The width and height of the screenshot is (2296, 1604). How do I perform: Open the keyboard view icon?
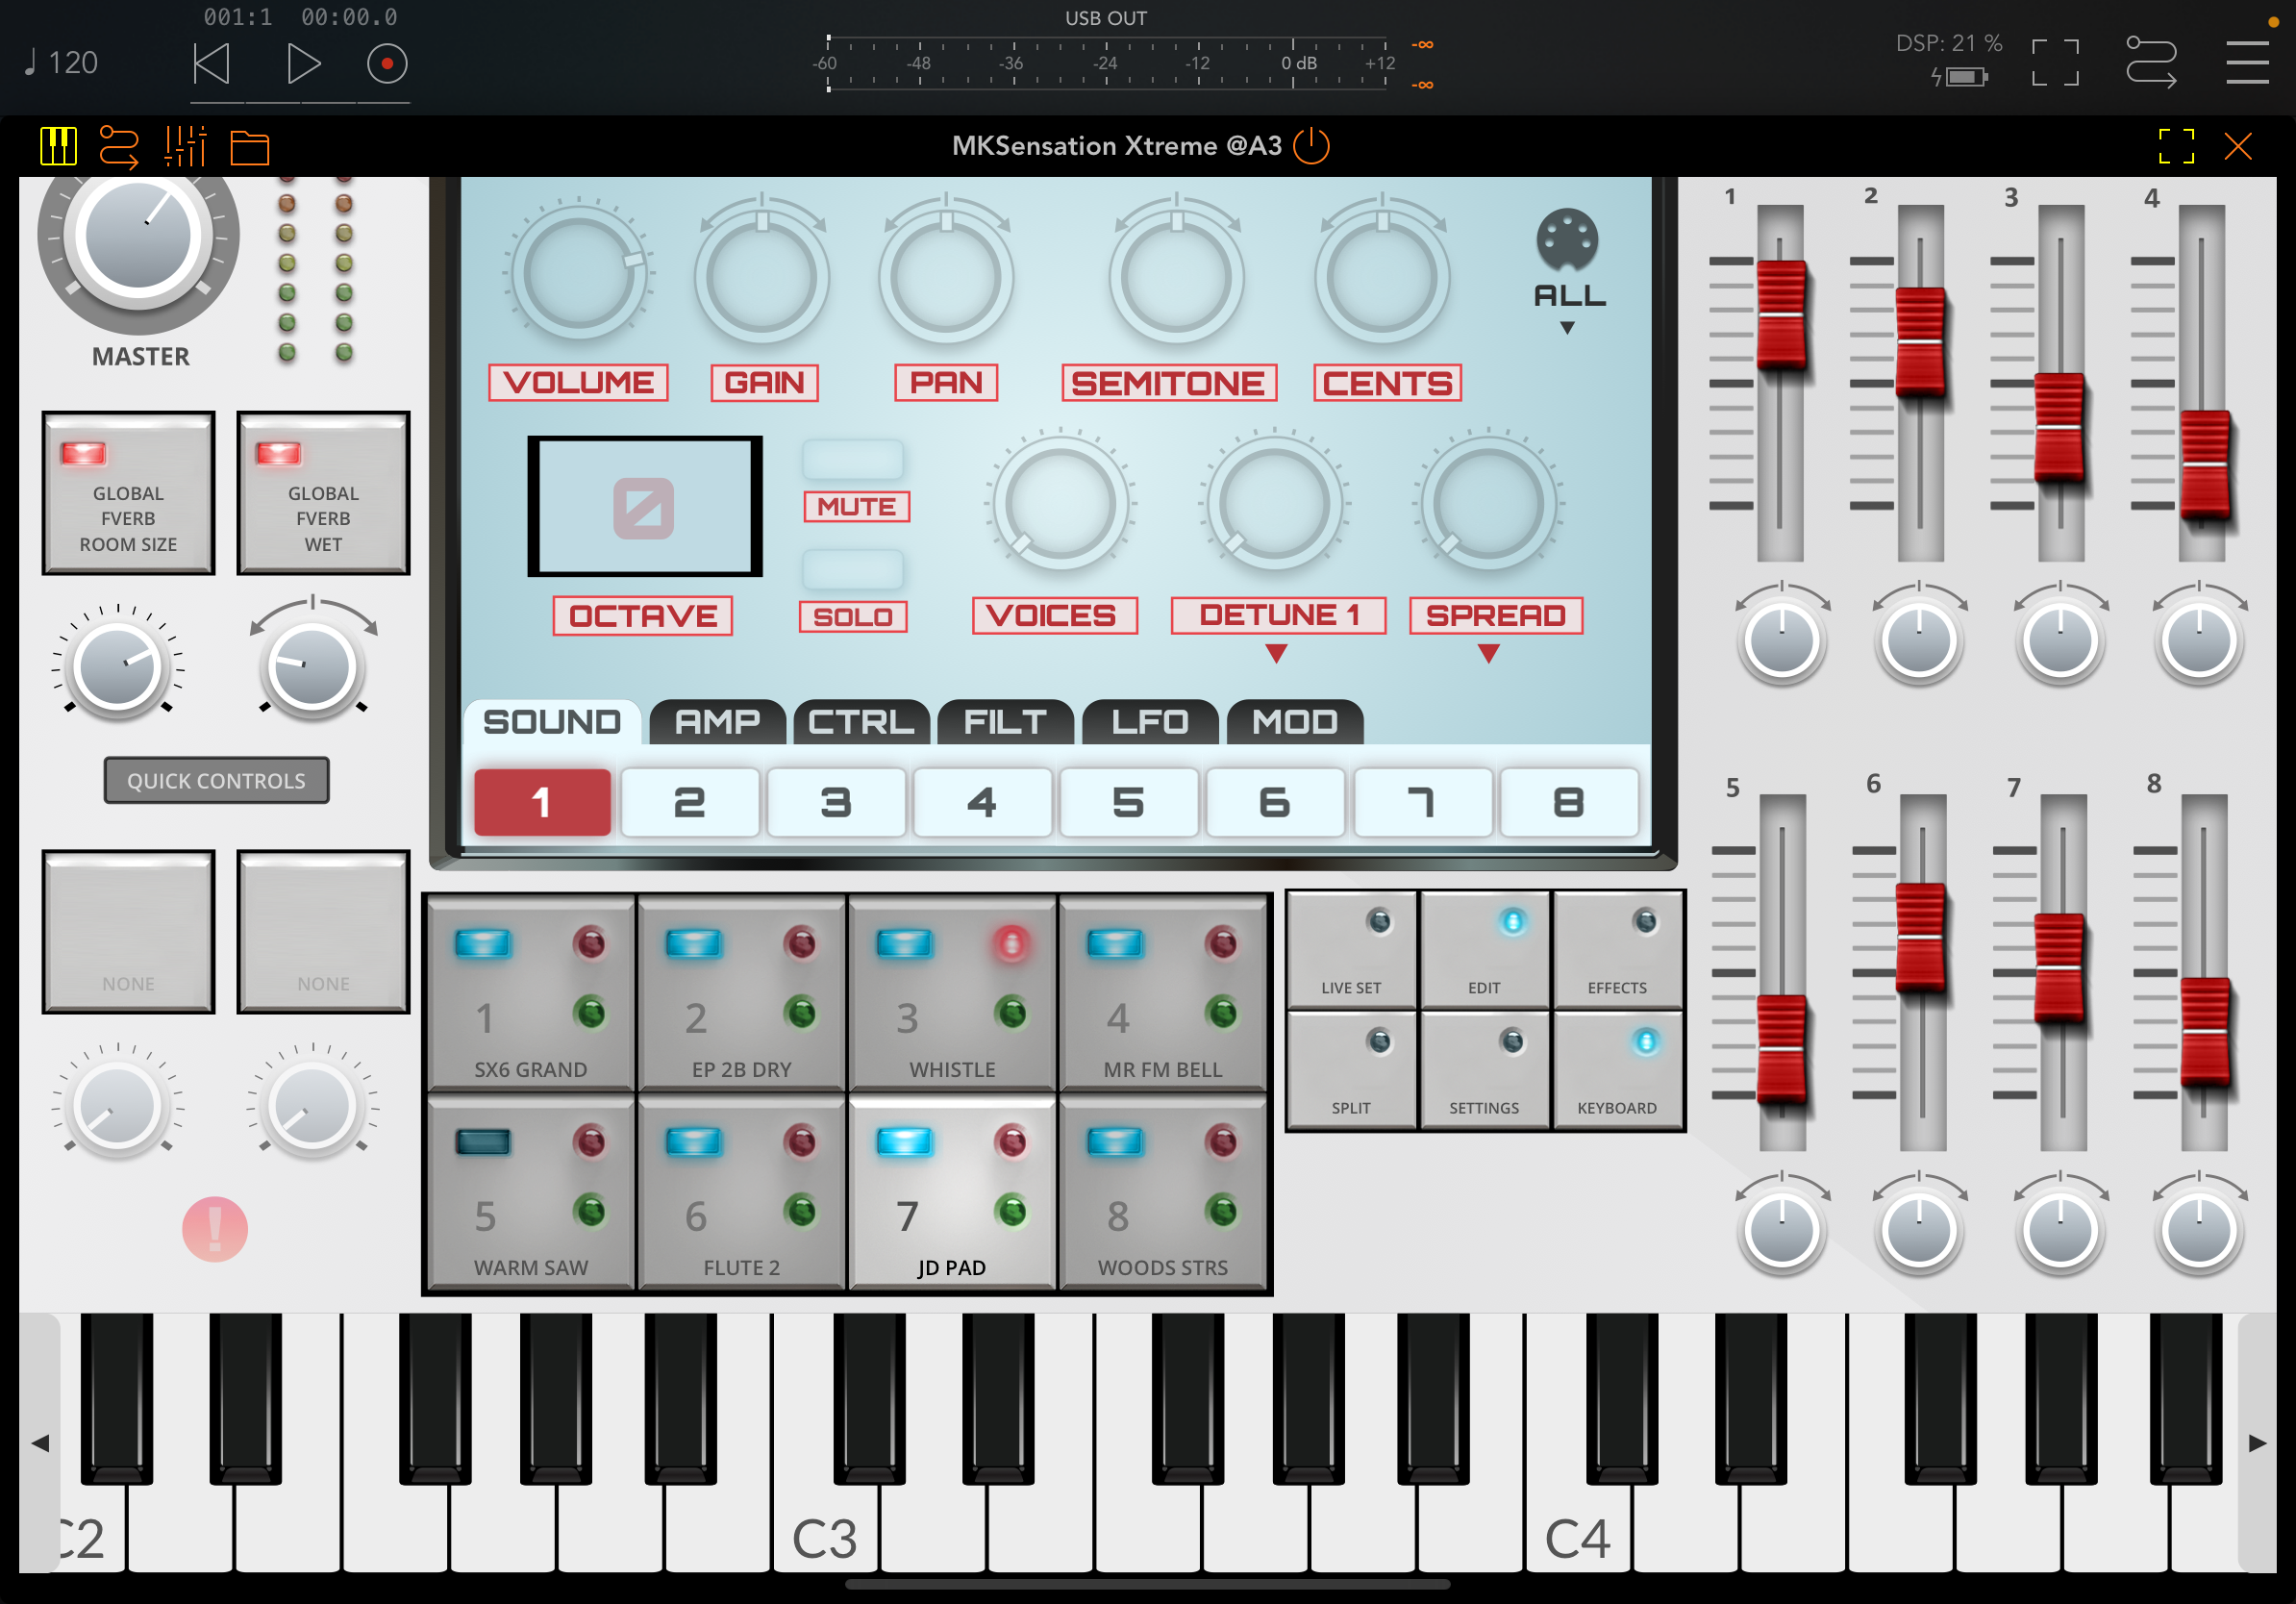(58, 147)
